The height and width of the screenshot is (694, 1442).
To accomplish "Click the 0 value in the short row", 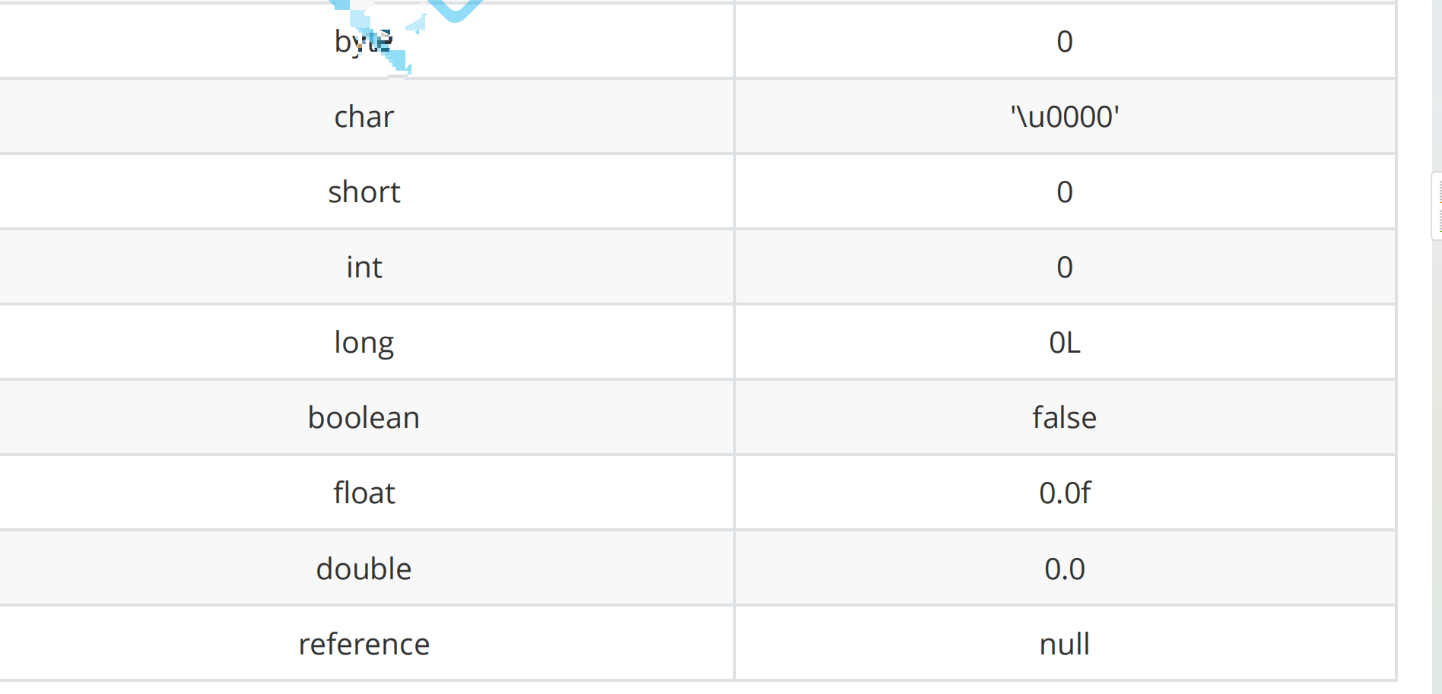I will (1065, 192).
